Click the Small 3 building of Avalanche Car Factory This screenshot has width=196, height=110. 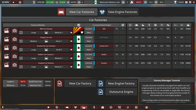click(x=59, y=50)
